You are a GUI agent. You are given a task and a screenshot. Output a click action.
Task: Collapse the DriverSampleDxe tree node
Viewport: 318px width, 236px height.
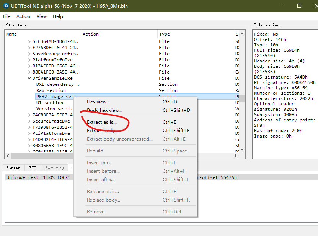(29, 78)
